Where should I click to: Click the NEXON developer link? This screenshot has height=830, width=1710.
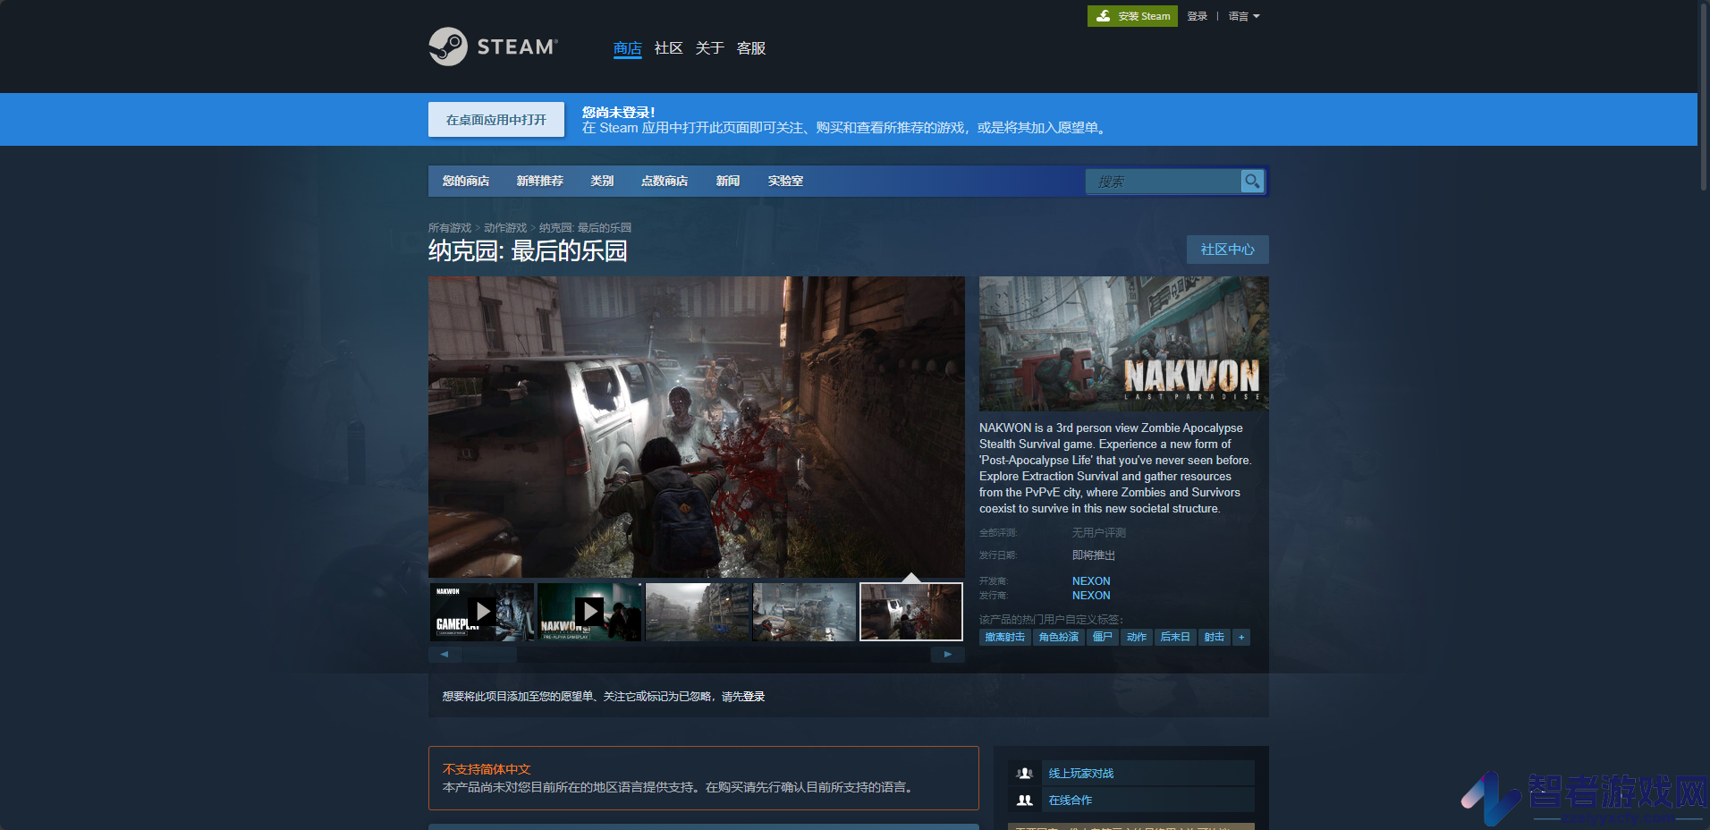1091,581
